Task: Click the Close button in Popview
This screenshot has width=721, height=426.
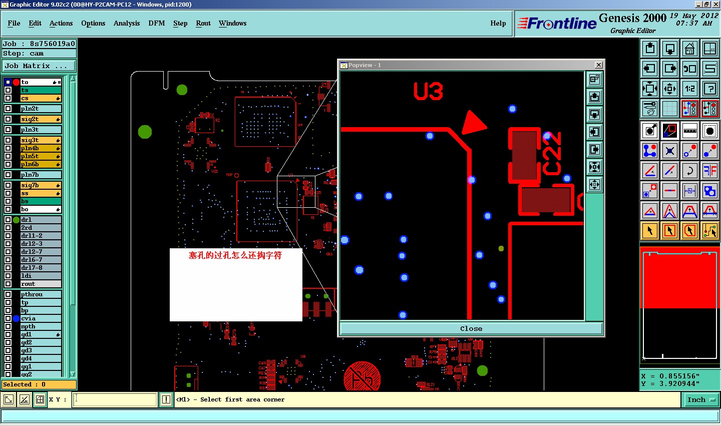Action: (x=471, y=328)
